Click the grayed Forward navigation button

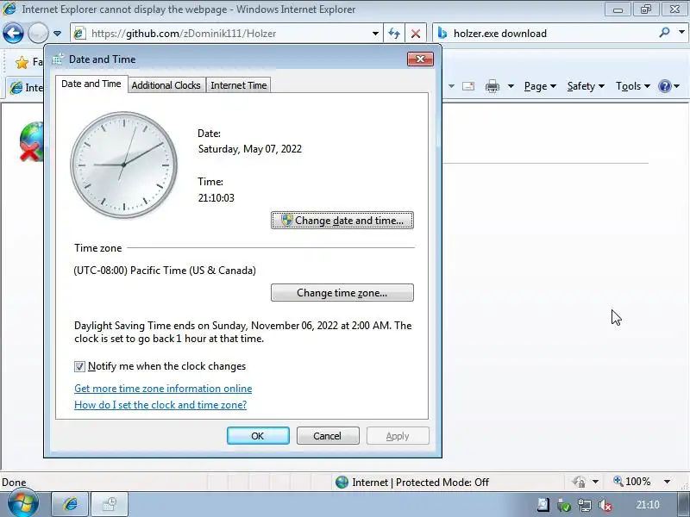38,33
